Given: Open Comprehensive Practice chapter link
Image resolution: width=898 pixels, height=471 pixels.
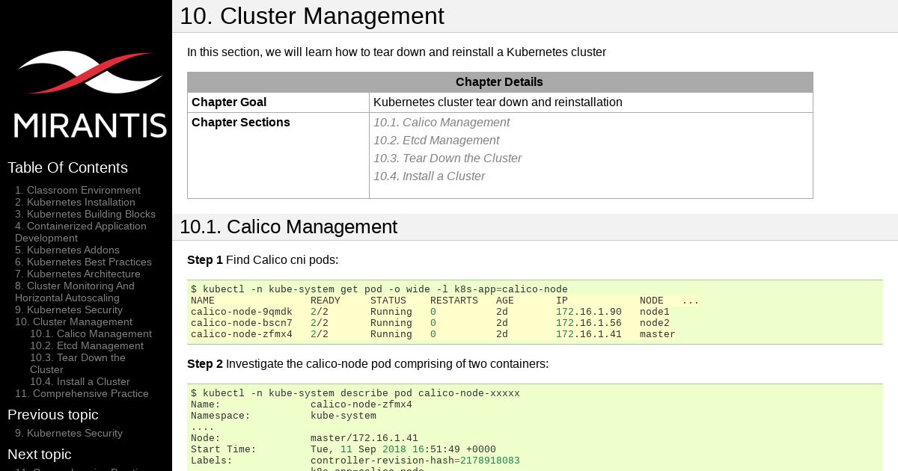Looking at the screenshot, I should (x=82, y=393).
